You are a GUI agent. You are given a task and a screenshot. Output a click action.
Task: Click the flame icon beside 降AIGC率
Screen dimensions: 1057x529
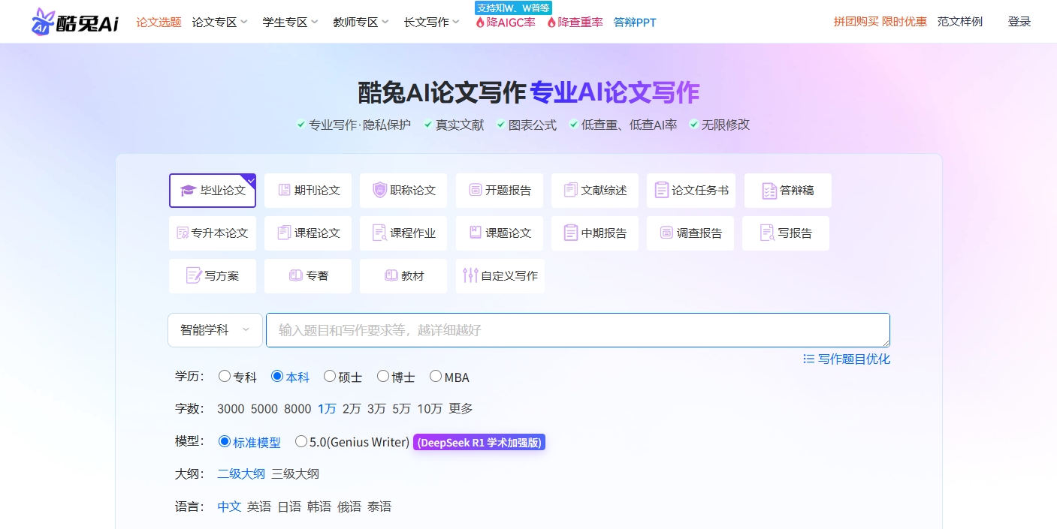point(480,23)
